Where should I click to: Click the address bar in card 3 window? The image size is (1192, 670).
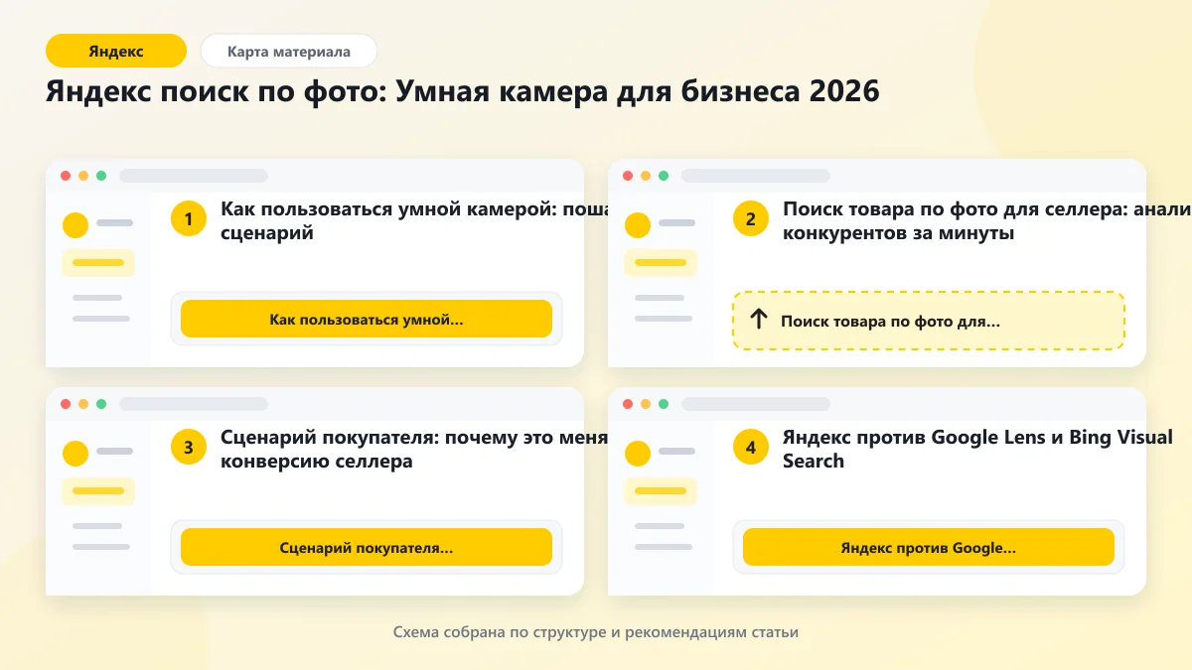[194, 404]
